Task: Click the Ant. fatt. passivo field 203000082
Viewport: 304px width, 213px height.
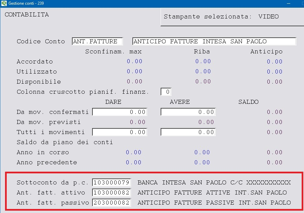Action: [x=112, y=203]
